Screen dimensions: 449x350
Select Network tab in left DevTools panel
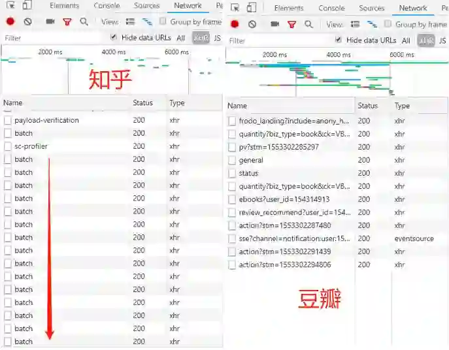tap(188, 5)
